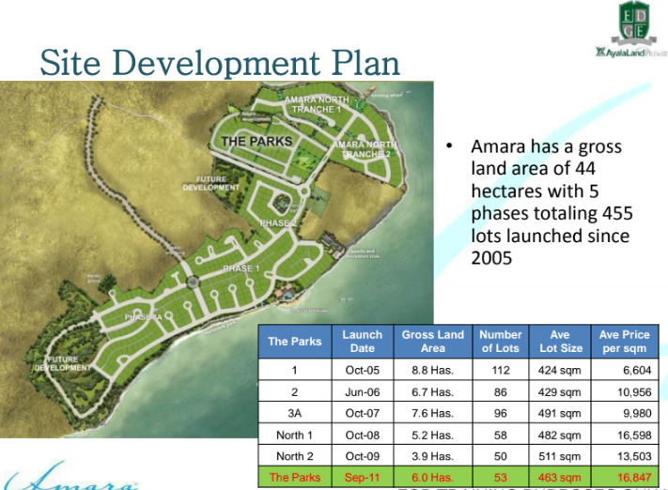
Task: Click the 'Launch Date' column header
Action: coord(363,342)
